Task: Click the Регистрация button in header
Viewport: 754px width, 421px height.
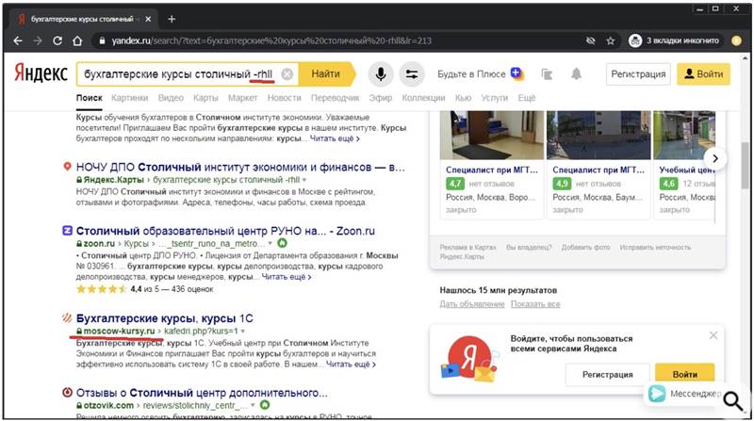Action: click(638, 74)
